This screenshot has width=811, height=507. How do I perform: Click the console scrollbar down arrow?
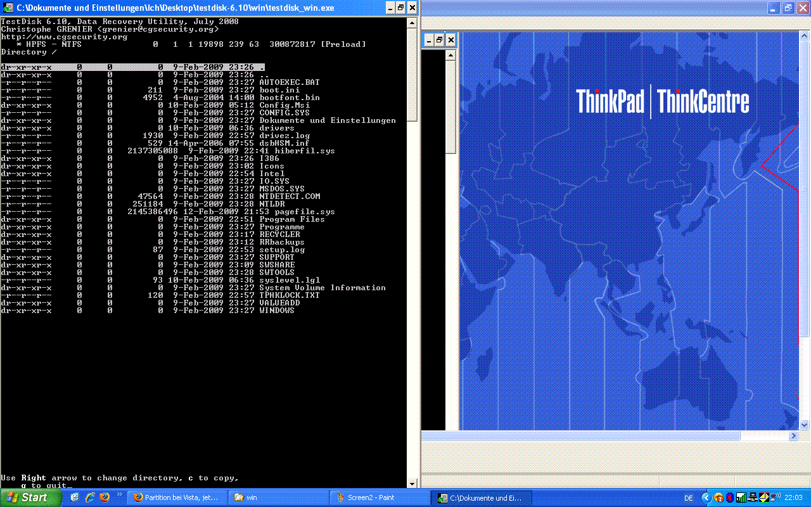pyautogui.click(x=412, y=484)
